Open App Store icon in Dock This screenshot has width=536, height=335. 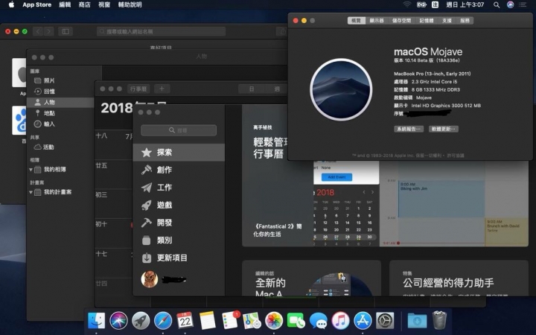pyautogui.click(x=363, y=321)
